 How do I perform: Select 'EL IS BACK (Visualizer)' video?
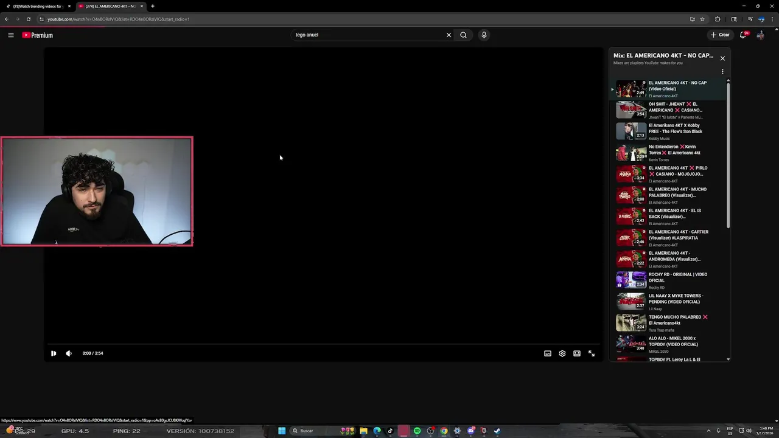point(668,217)
